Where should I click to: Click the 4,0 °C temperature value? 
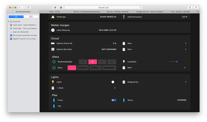[184, 17]
